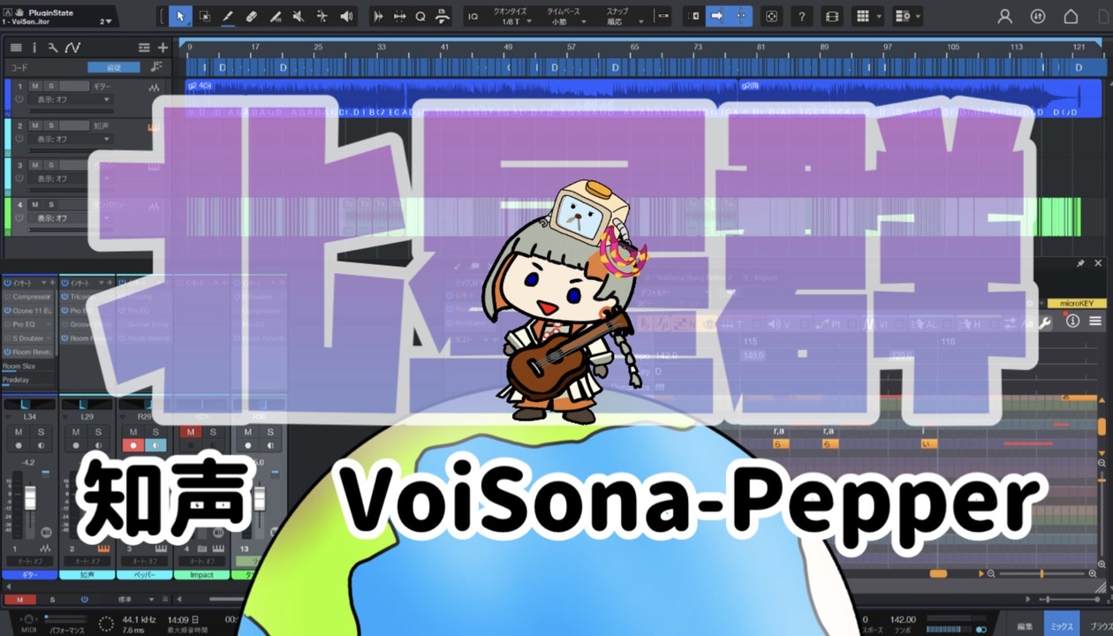
Task: Click the 追従 button on chord track
Action: [114, 67]
